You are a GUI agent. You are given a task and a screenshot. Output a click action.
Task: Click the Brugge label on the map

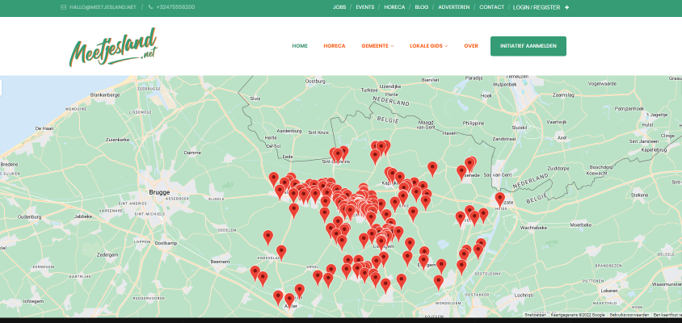pos(159,192)
